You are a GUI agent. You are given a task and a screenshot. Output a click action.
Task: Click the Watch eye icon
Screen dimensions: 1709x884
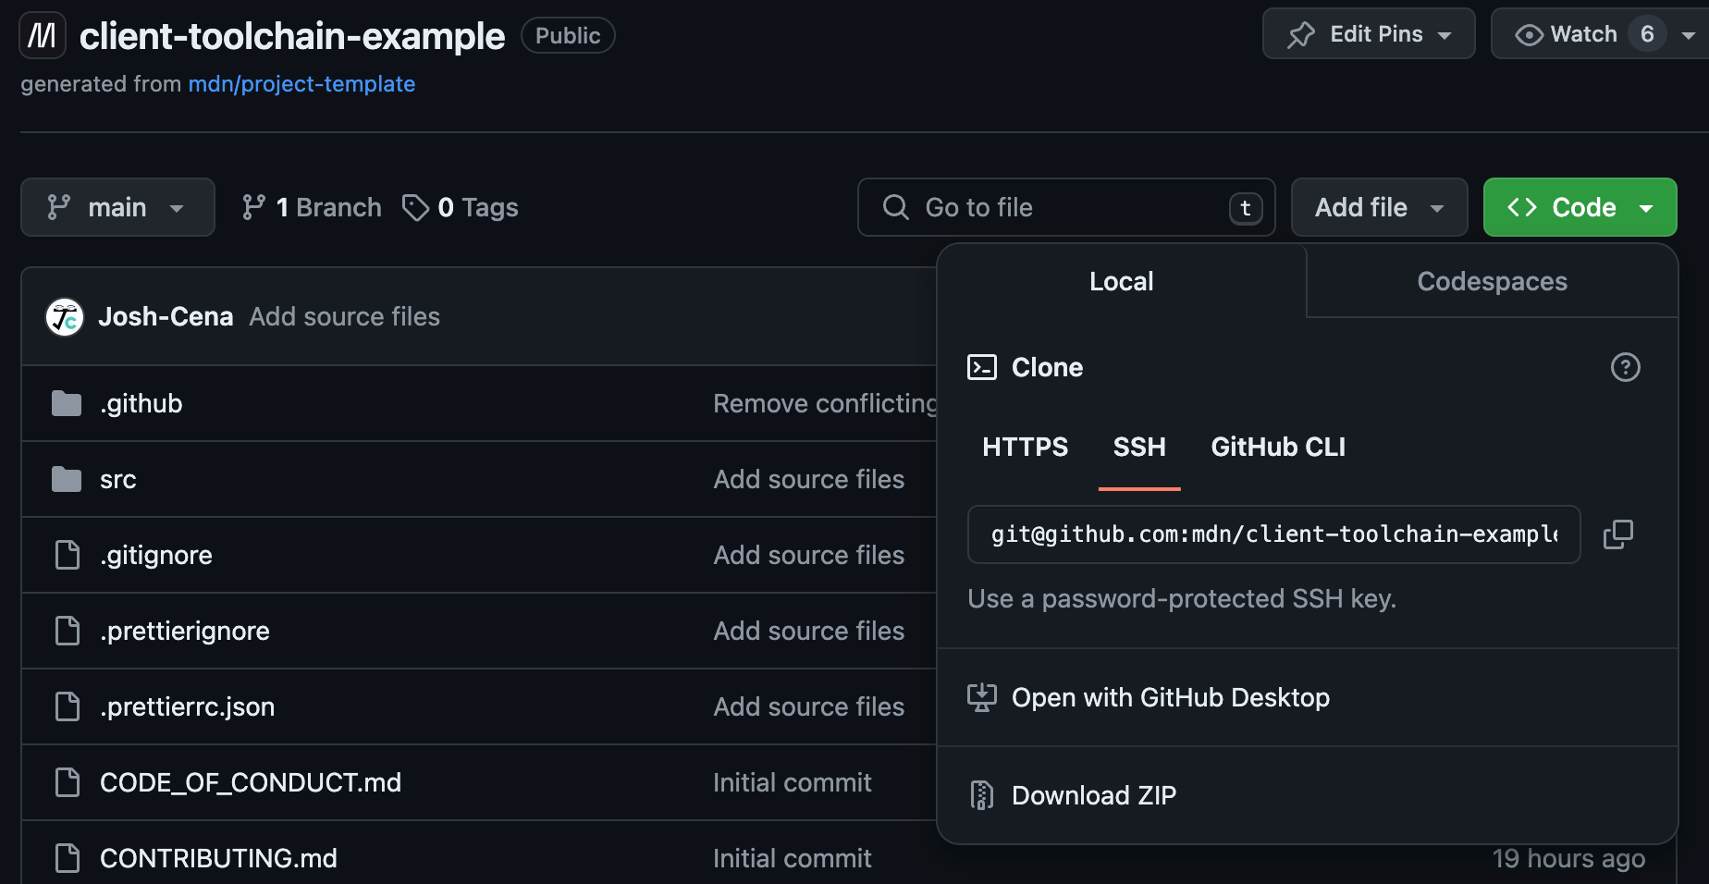[1529, 33]
